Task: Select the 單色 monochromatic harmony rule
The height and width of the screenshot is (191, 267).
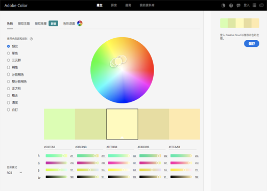Action: coord(13,53)
